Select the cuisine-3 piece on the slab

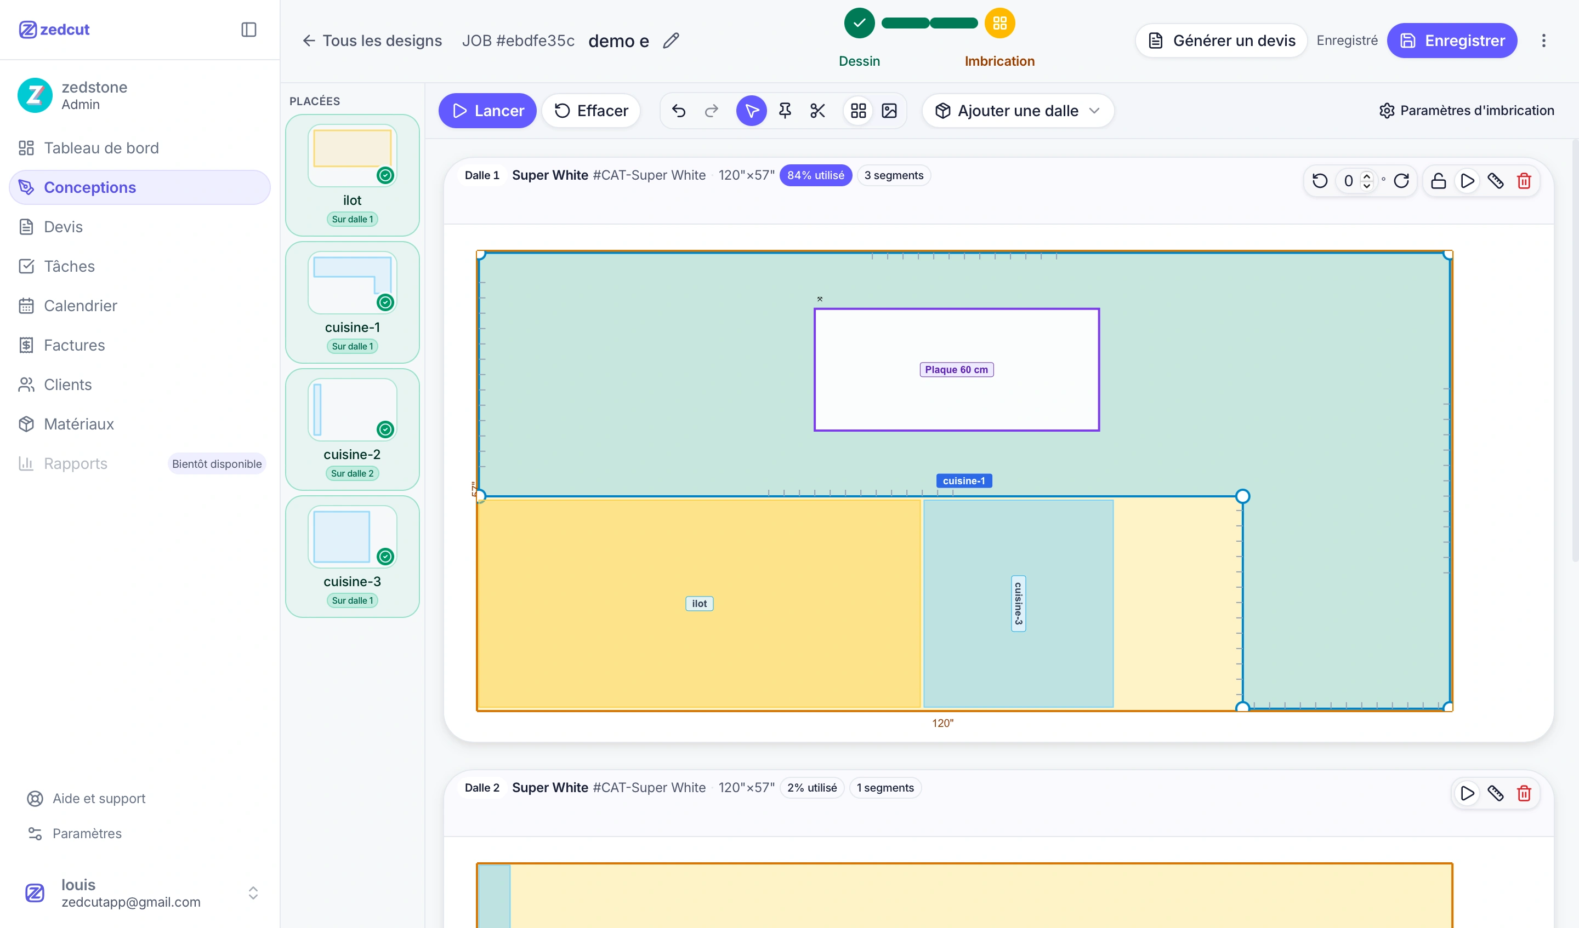[x=1018, y=604]
